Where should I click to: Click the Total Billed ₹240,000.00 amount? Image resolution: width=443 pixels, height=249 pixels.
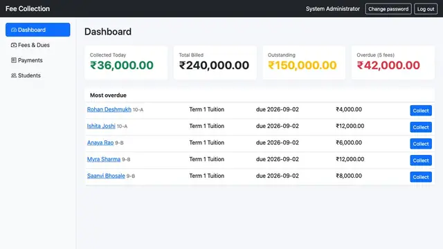coord(214,65)
